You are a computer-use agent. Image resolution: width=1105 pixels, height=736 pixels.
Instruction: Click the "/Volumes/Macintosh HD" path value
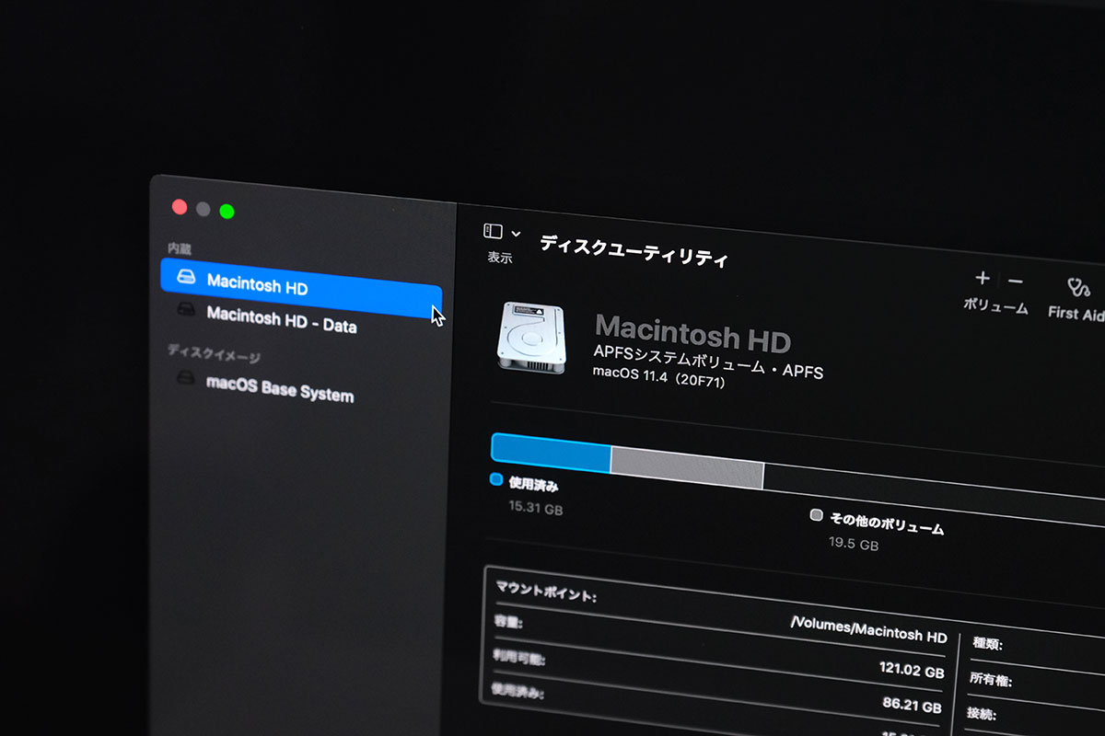coord(868,630)
